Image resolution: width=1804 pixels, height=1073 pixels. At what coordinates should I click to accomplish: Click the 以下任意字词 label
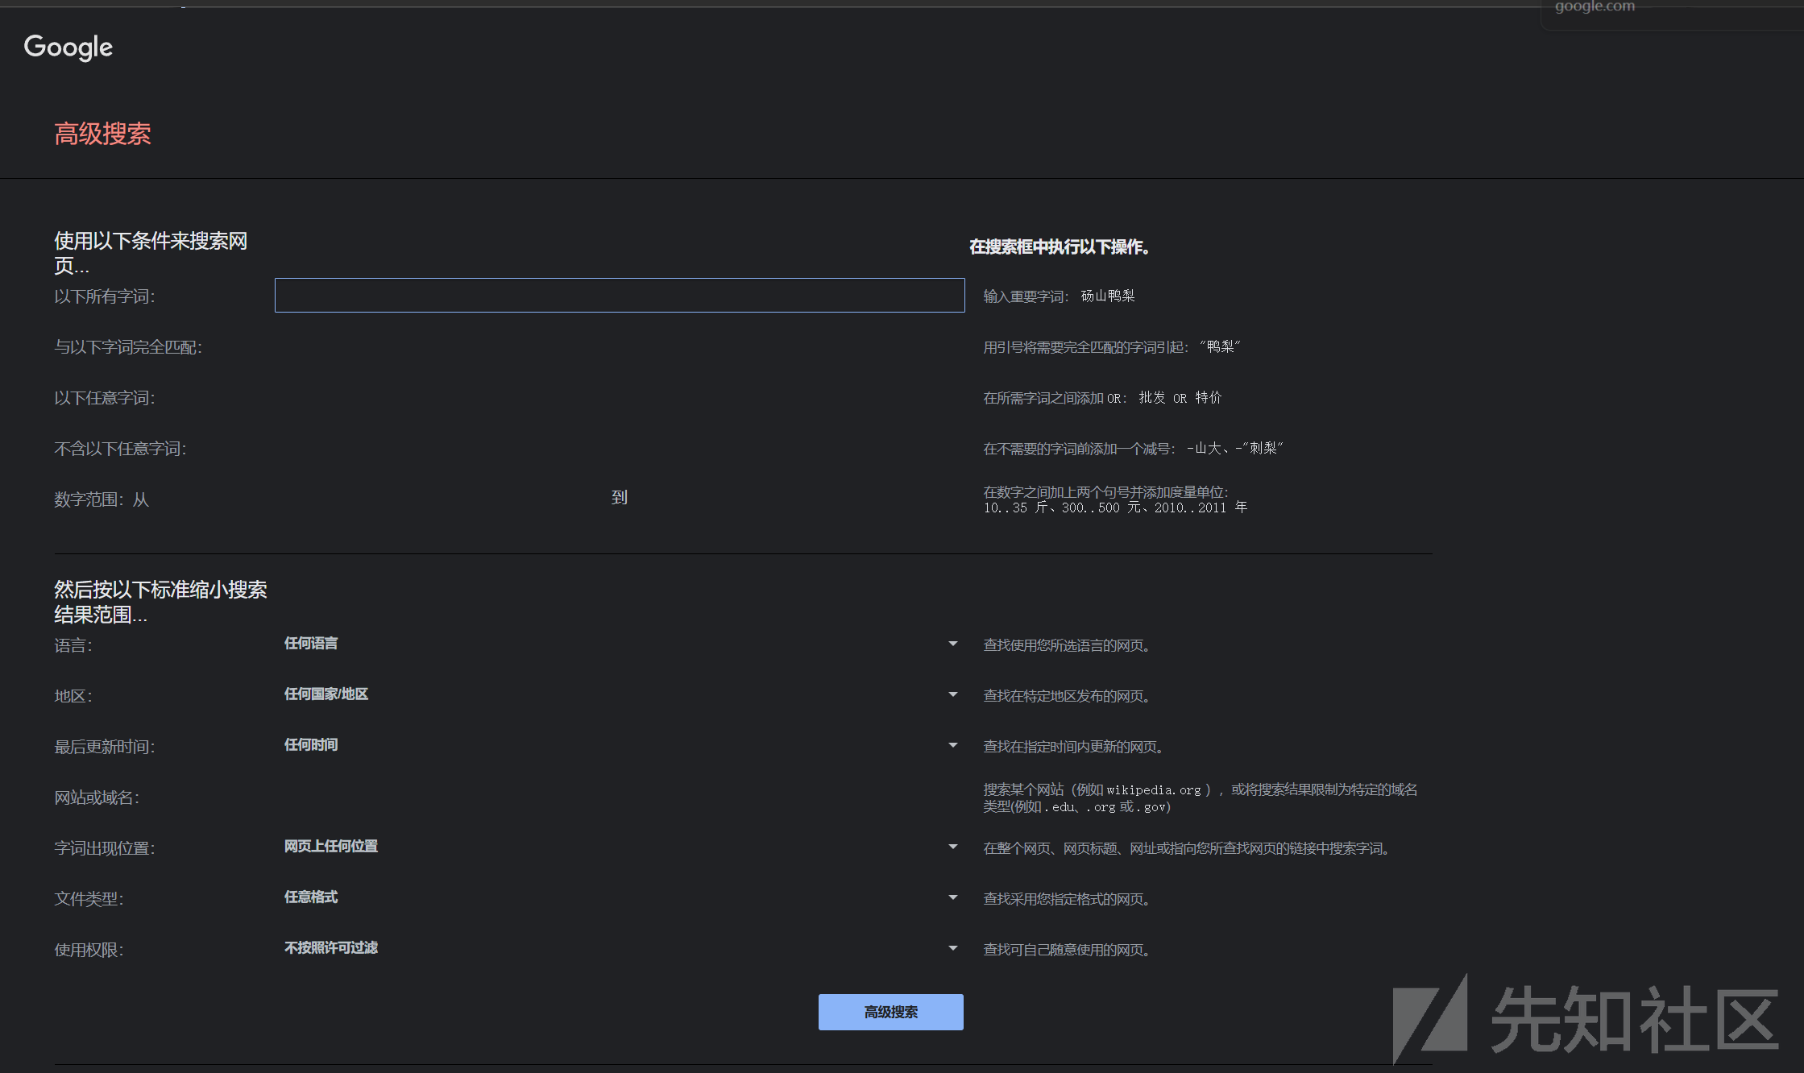[105, 398]
